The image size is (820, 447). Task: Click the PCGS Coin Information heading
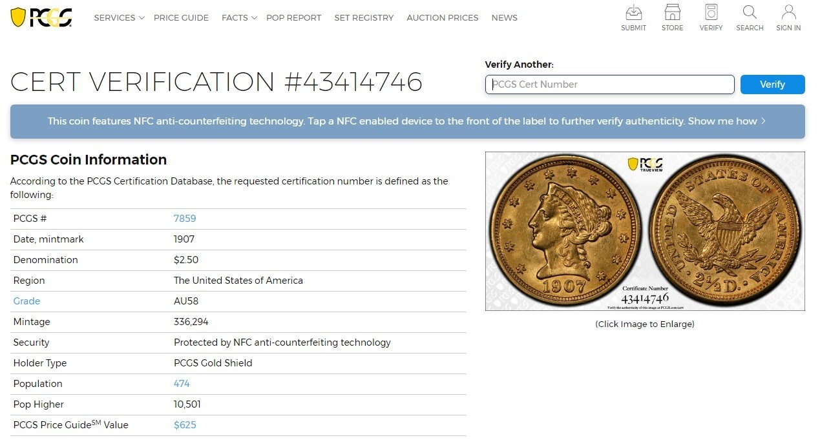click(89, 160)
